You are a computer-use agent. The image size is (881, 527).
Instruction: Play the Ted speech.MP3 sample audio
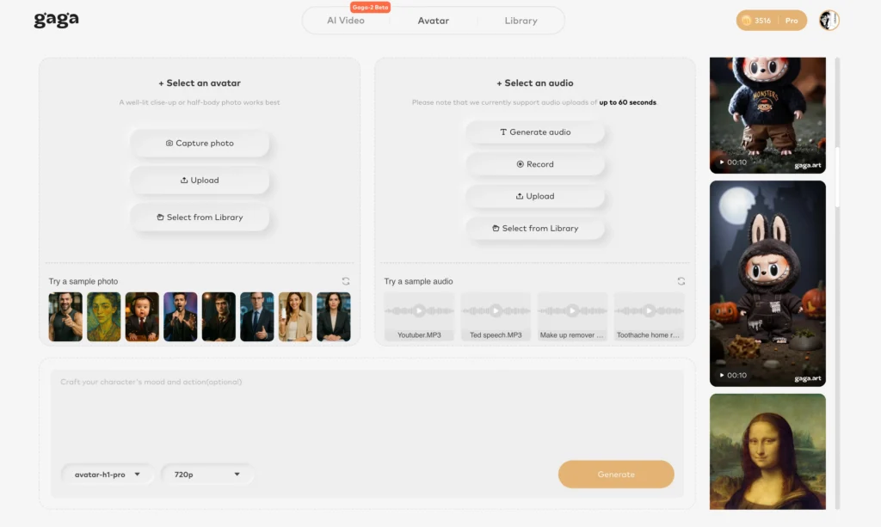496,310
